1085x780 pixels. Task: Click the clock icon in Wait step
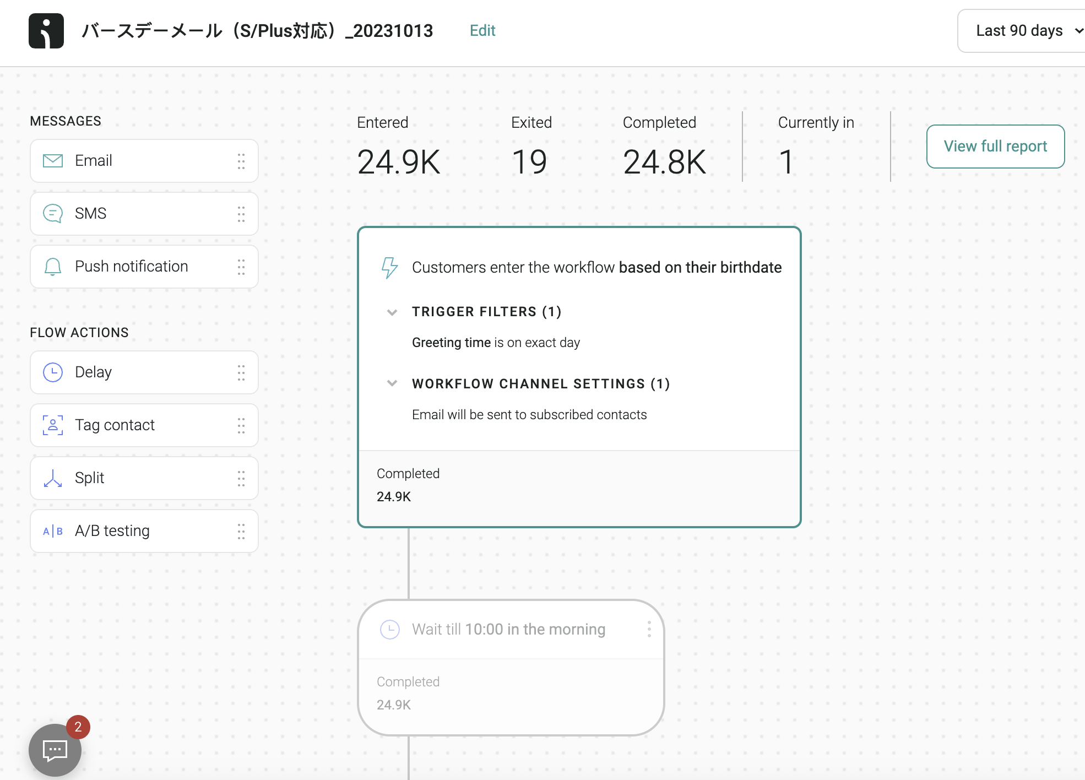pyautogui.click(x=390, y=629)
